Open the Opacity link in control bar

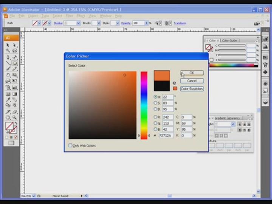click(126, 23)
